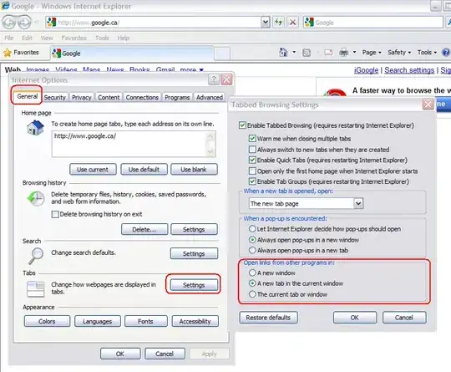Click the Internet Options help question button
451x372 pixels.
pos(214,79)
